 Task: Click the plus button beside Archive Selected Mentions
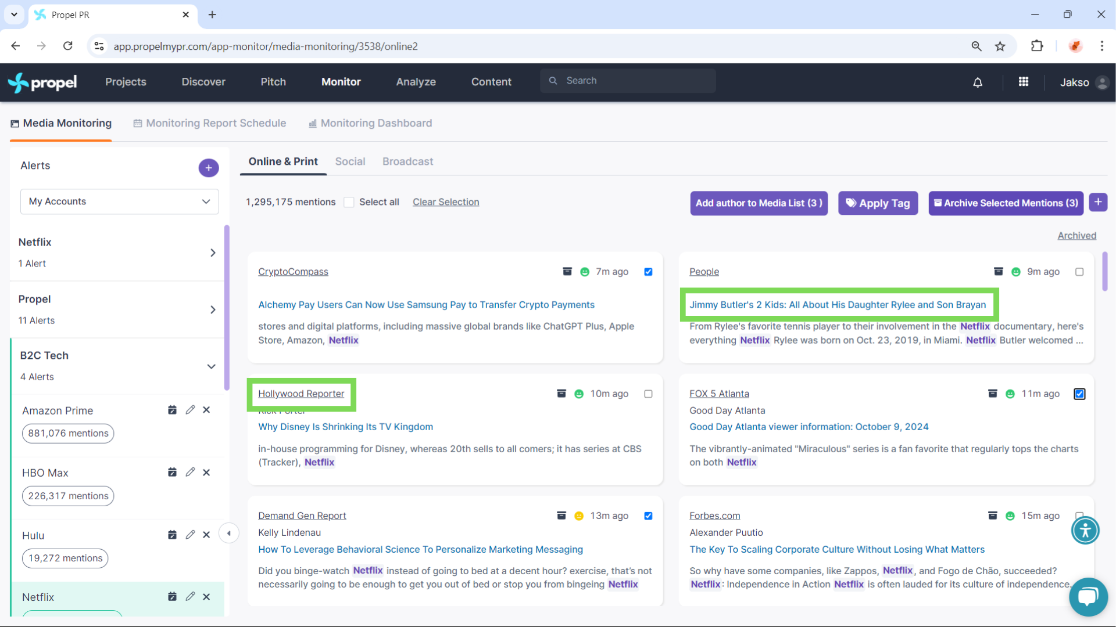point(1098,202)
